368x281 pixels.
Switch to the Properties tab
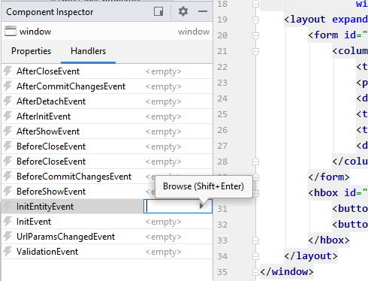(32, 51)
